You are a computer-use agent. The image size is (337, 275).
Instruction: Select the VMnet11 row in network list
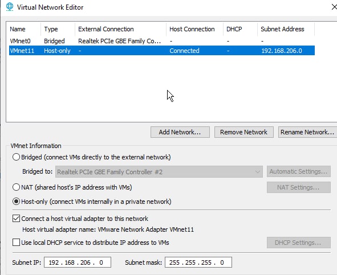162,51
